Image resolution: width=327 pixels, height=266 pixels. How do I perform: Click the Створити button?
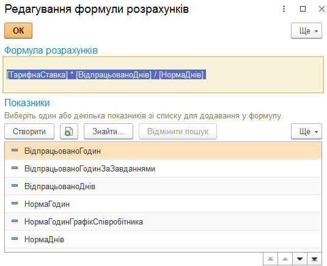pos(29,131)
